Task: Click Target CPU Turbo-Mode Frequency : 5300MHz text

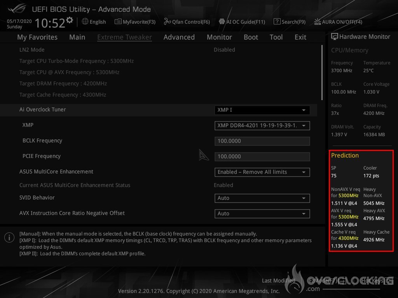Action: (x=77, y=61)
